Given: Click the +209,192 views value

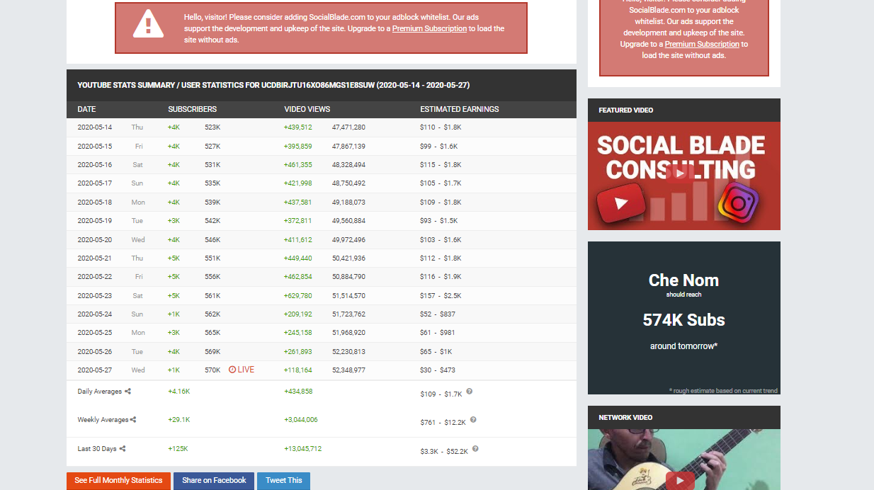Looking at the screenshot, I should (298, 314).
